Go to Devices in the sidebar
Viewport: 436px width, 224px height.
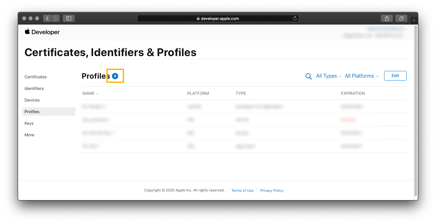tap(32, 100)
